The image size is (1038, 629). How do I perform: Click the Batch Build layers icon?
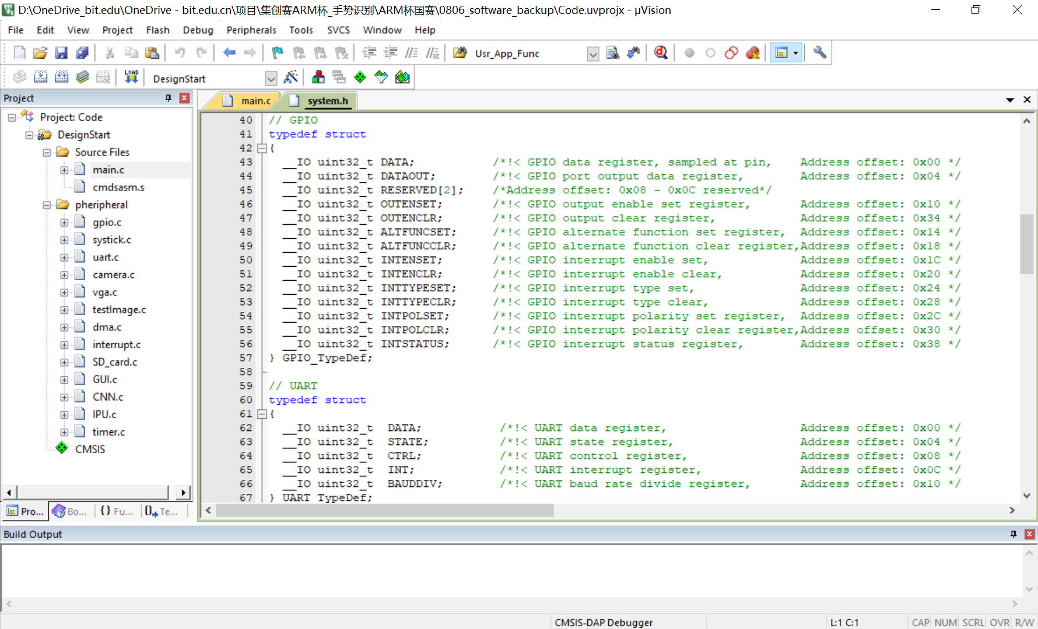[82, 77]
